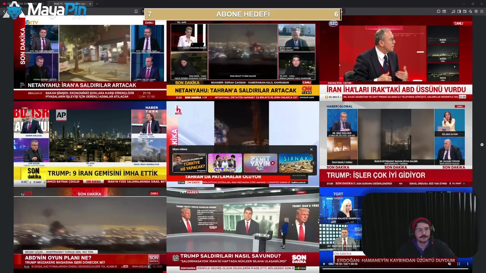Click the 'ABONE HEDEFİ' goal bar

coord(243,14)
